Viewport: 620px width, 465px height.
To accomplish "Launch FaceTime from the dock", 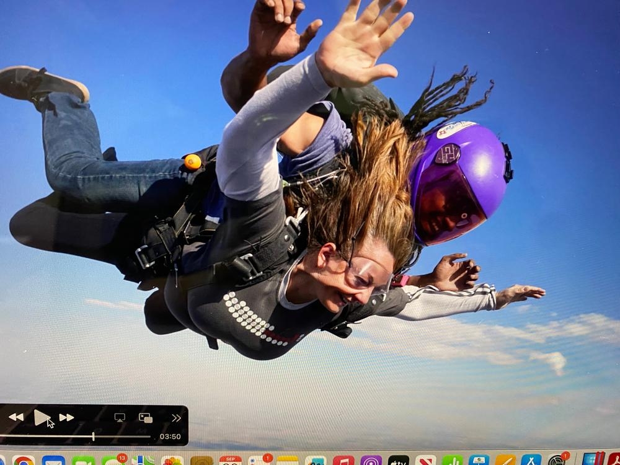I will (x=82, y=461).
